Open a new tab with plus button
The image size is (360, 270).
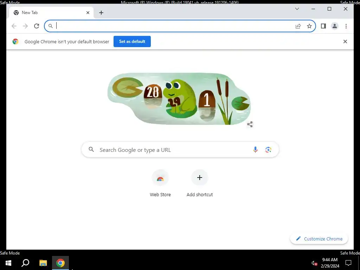pos(101,13)
